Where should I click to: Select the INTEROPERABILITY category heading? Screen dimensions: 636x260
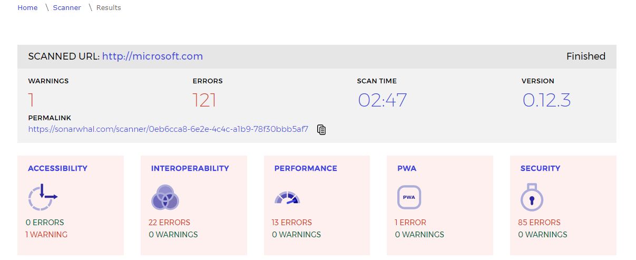190,168
